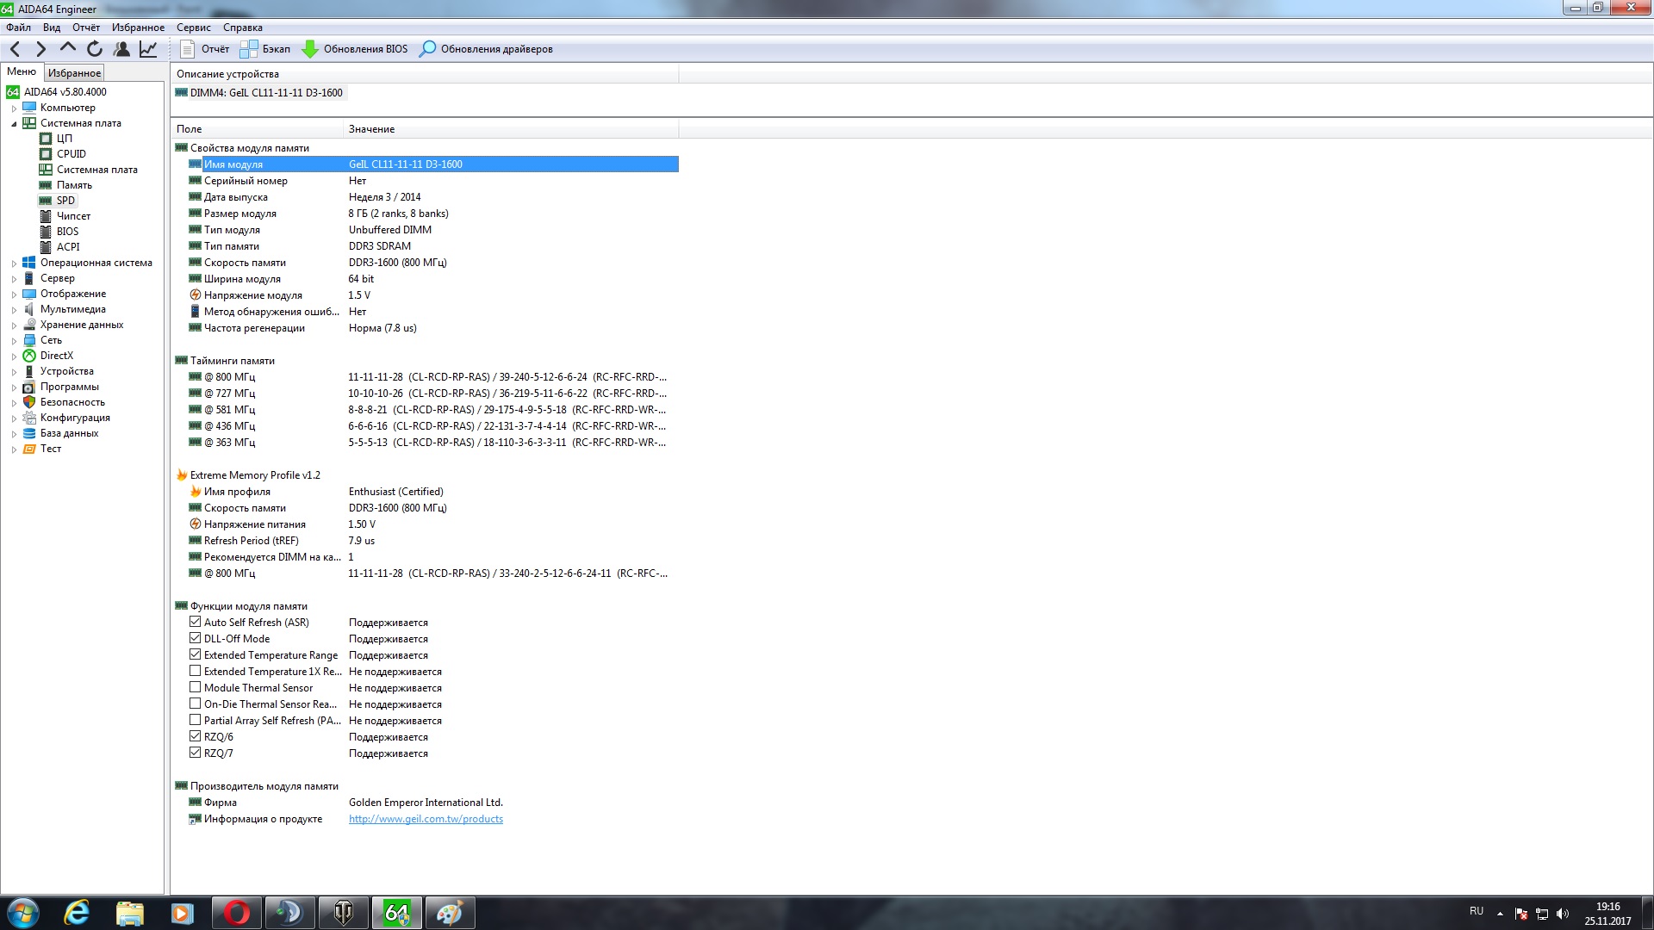The width and height of the screenshot is (1654, 930).
Task: Open the graph chart toolbar icon
Action: (148, 49)
